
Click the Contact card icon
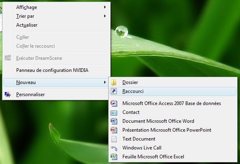click(x=114, y=113)
